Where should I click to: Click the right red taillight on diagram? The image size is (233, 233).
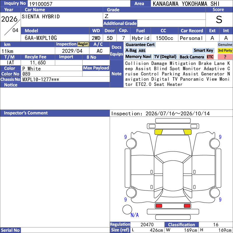pos(187,206)
